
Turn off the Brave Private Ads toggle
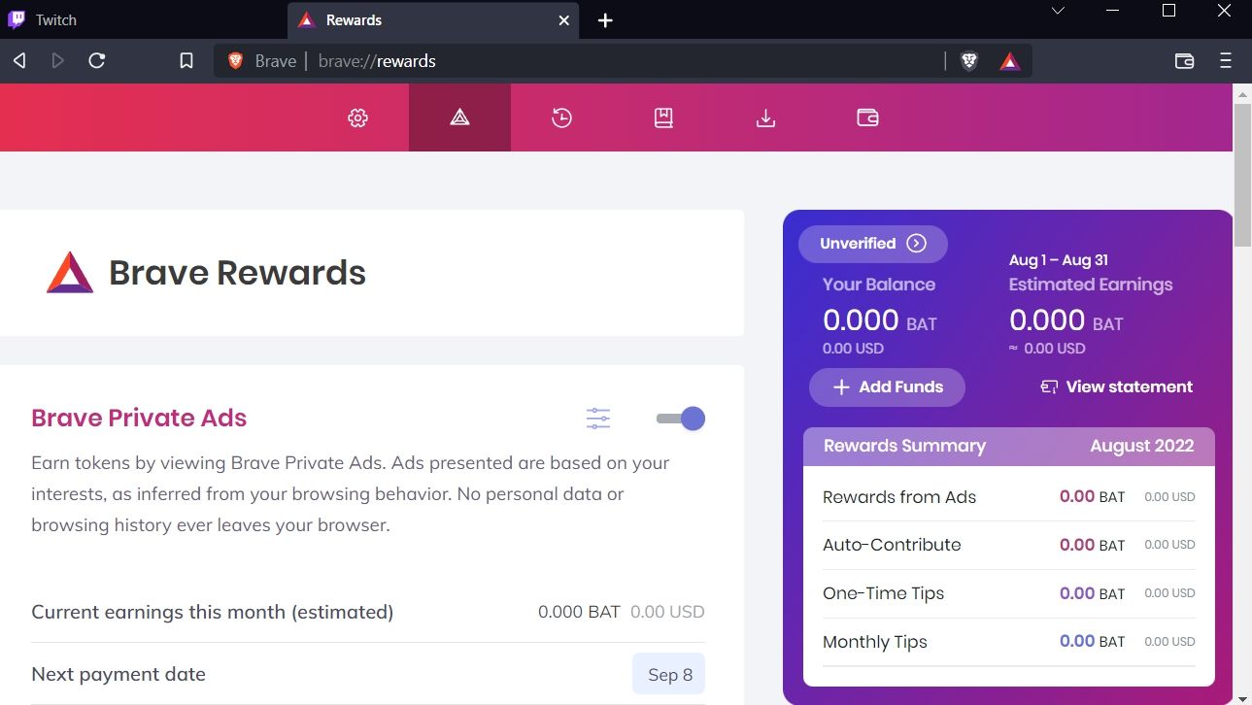(681, 419)
